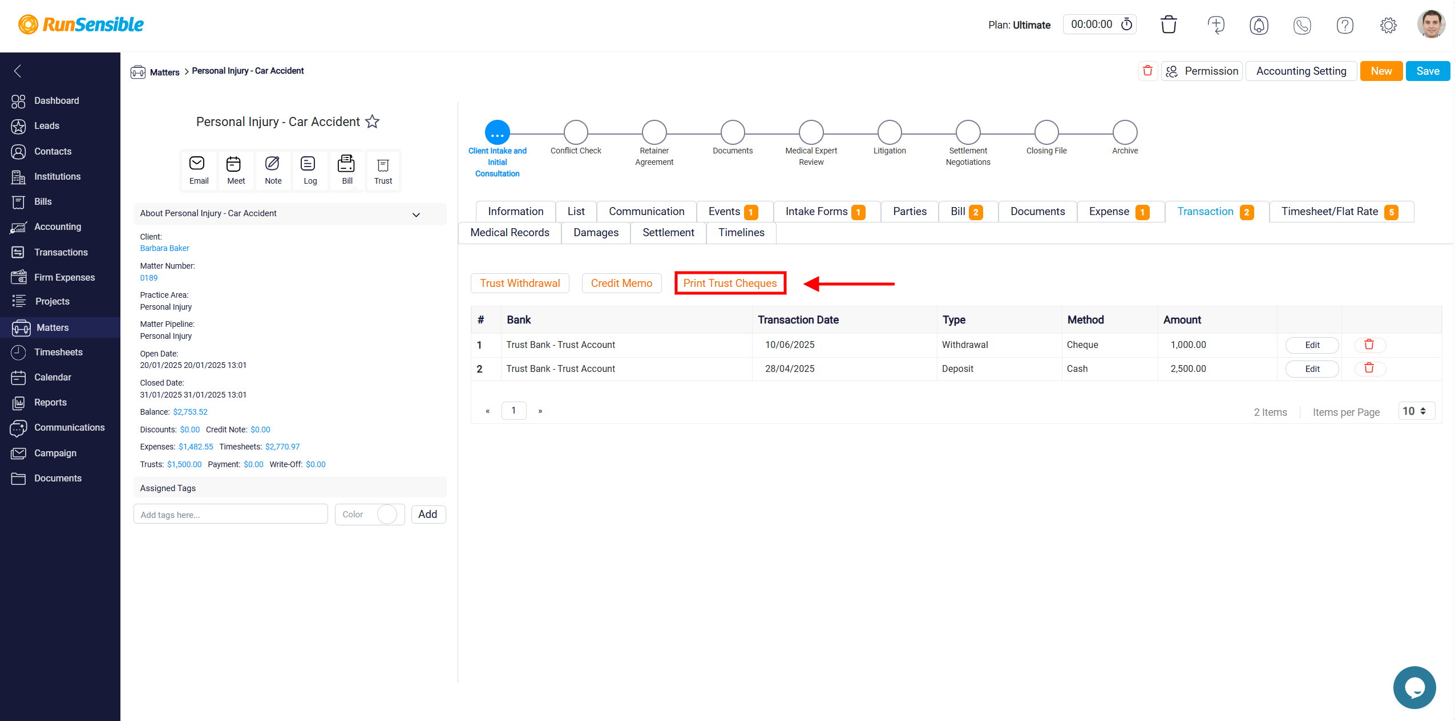Image resolution: width=1455 pixels, height=721 pixels.
Task: Focus the Add tags input field
Action: tap(231, 515)
